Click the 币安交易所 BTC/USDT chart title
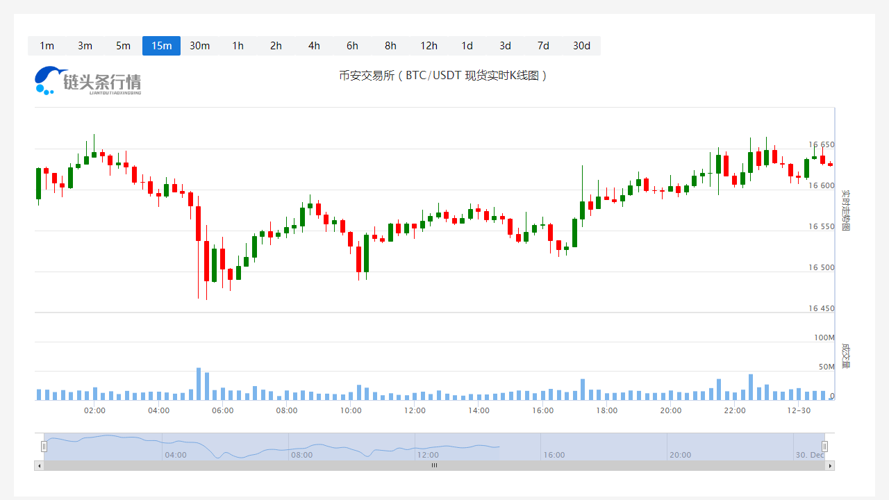Viewport: 889px width, 500px height. 444,75
